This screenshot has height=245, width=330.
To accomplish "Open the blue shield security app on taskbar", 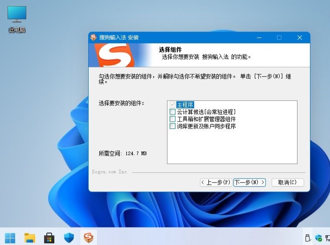I will coord(69,237).
